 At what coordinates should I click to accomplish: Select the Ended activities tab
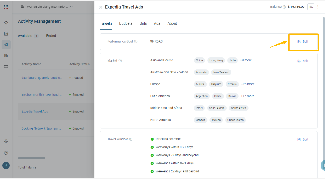51,36
